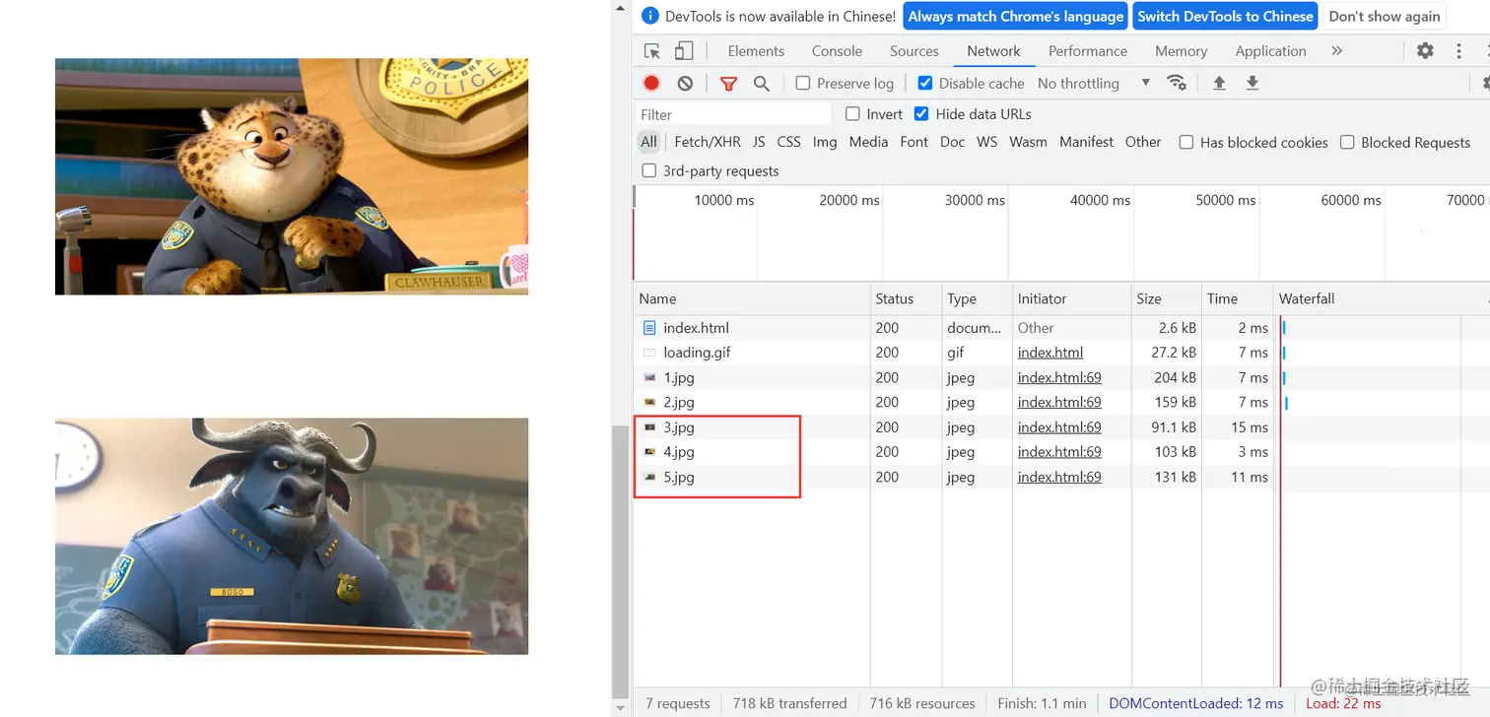This screenshot has width=1490, height=717.
Task: Switch to Console tab
Action: click(837, 51)
